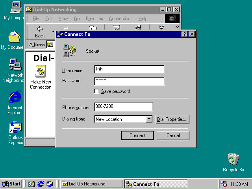Close the Dial-Up Networking window
Image resolution: width=252 pixels, height=189 pixels.
pyautogui.click(x=176, y=9)
